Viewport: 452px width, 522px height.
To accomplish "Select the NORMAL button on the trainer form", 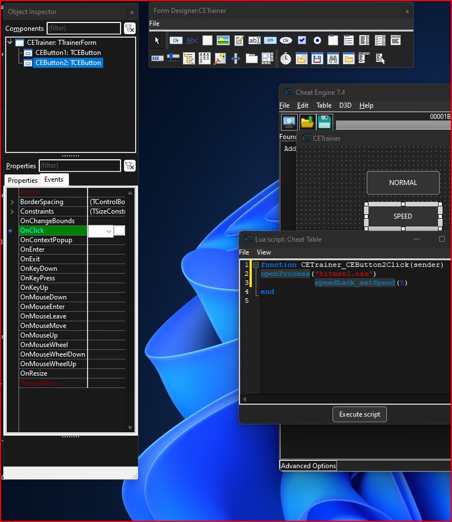I will (403, 183).
